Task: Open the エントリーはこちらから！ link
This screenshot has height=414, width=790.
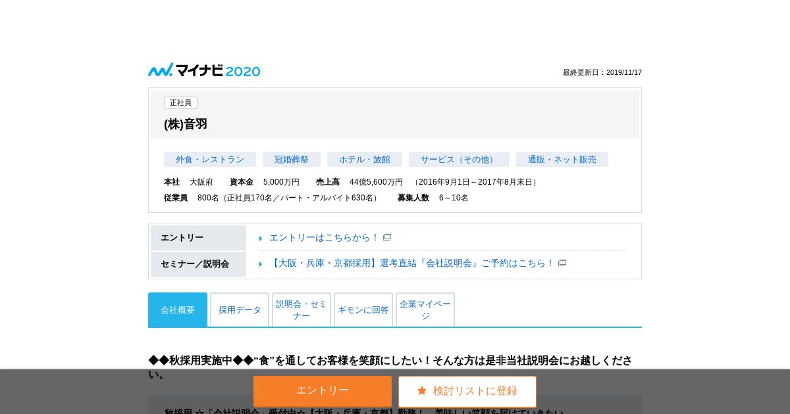Action: point(325,237)
